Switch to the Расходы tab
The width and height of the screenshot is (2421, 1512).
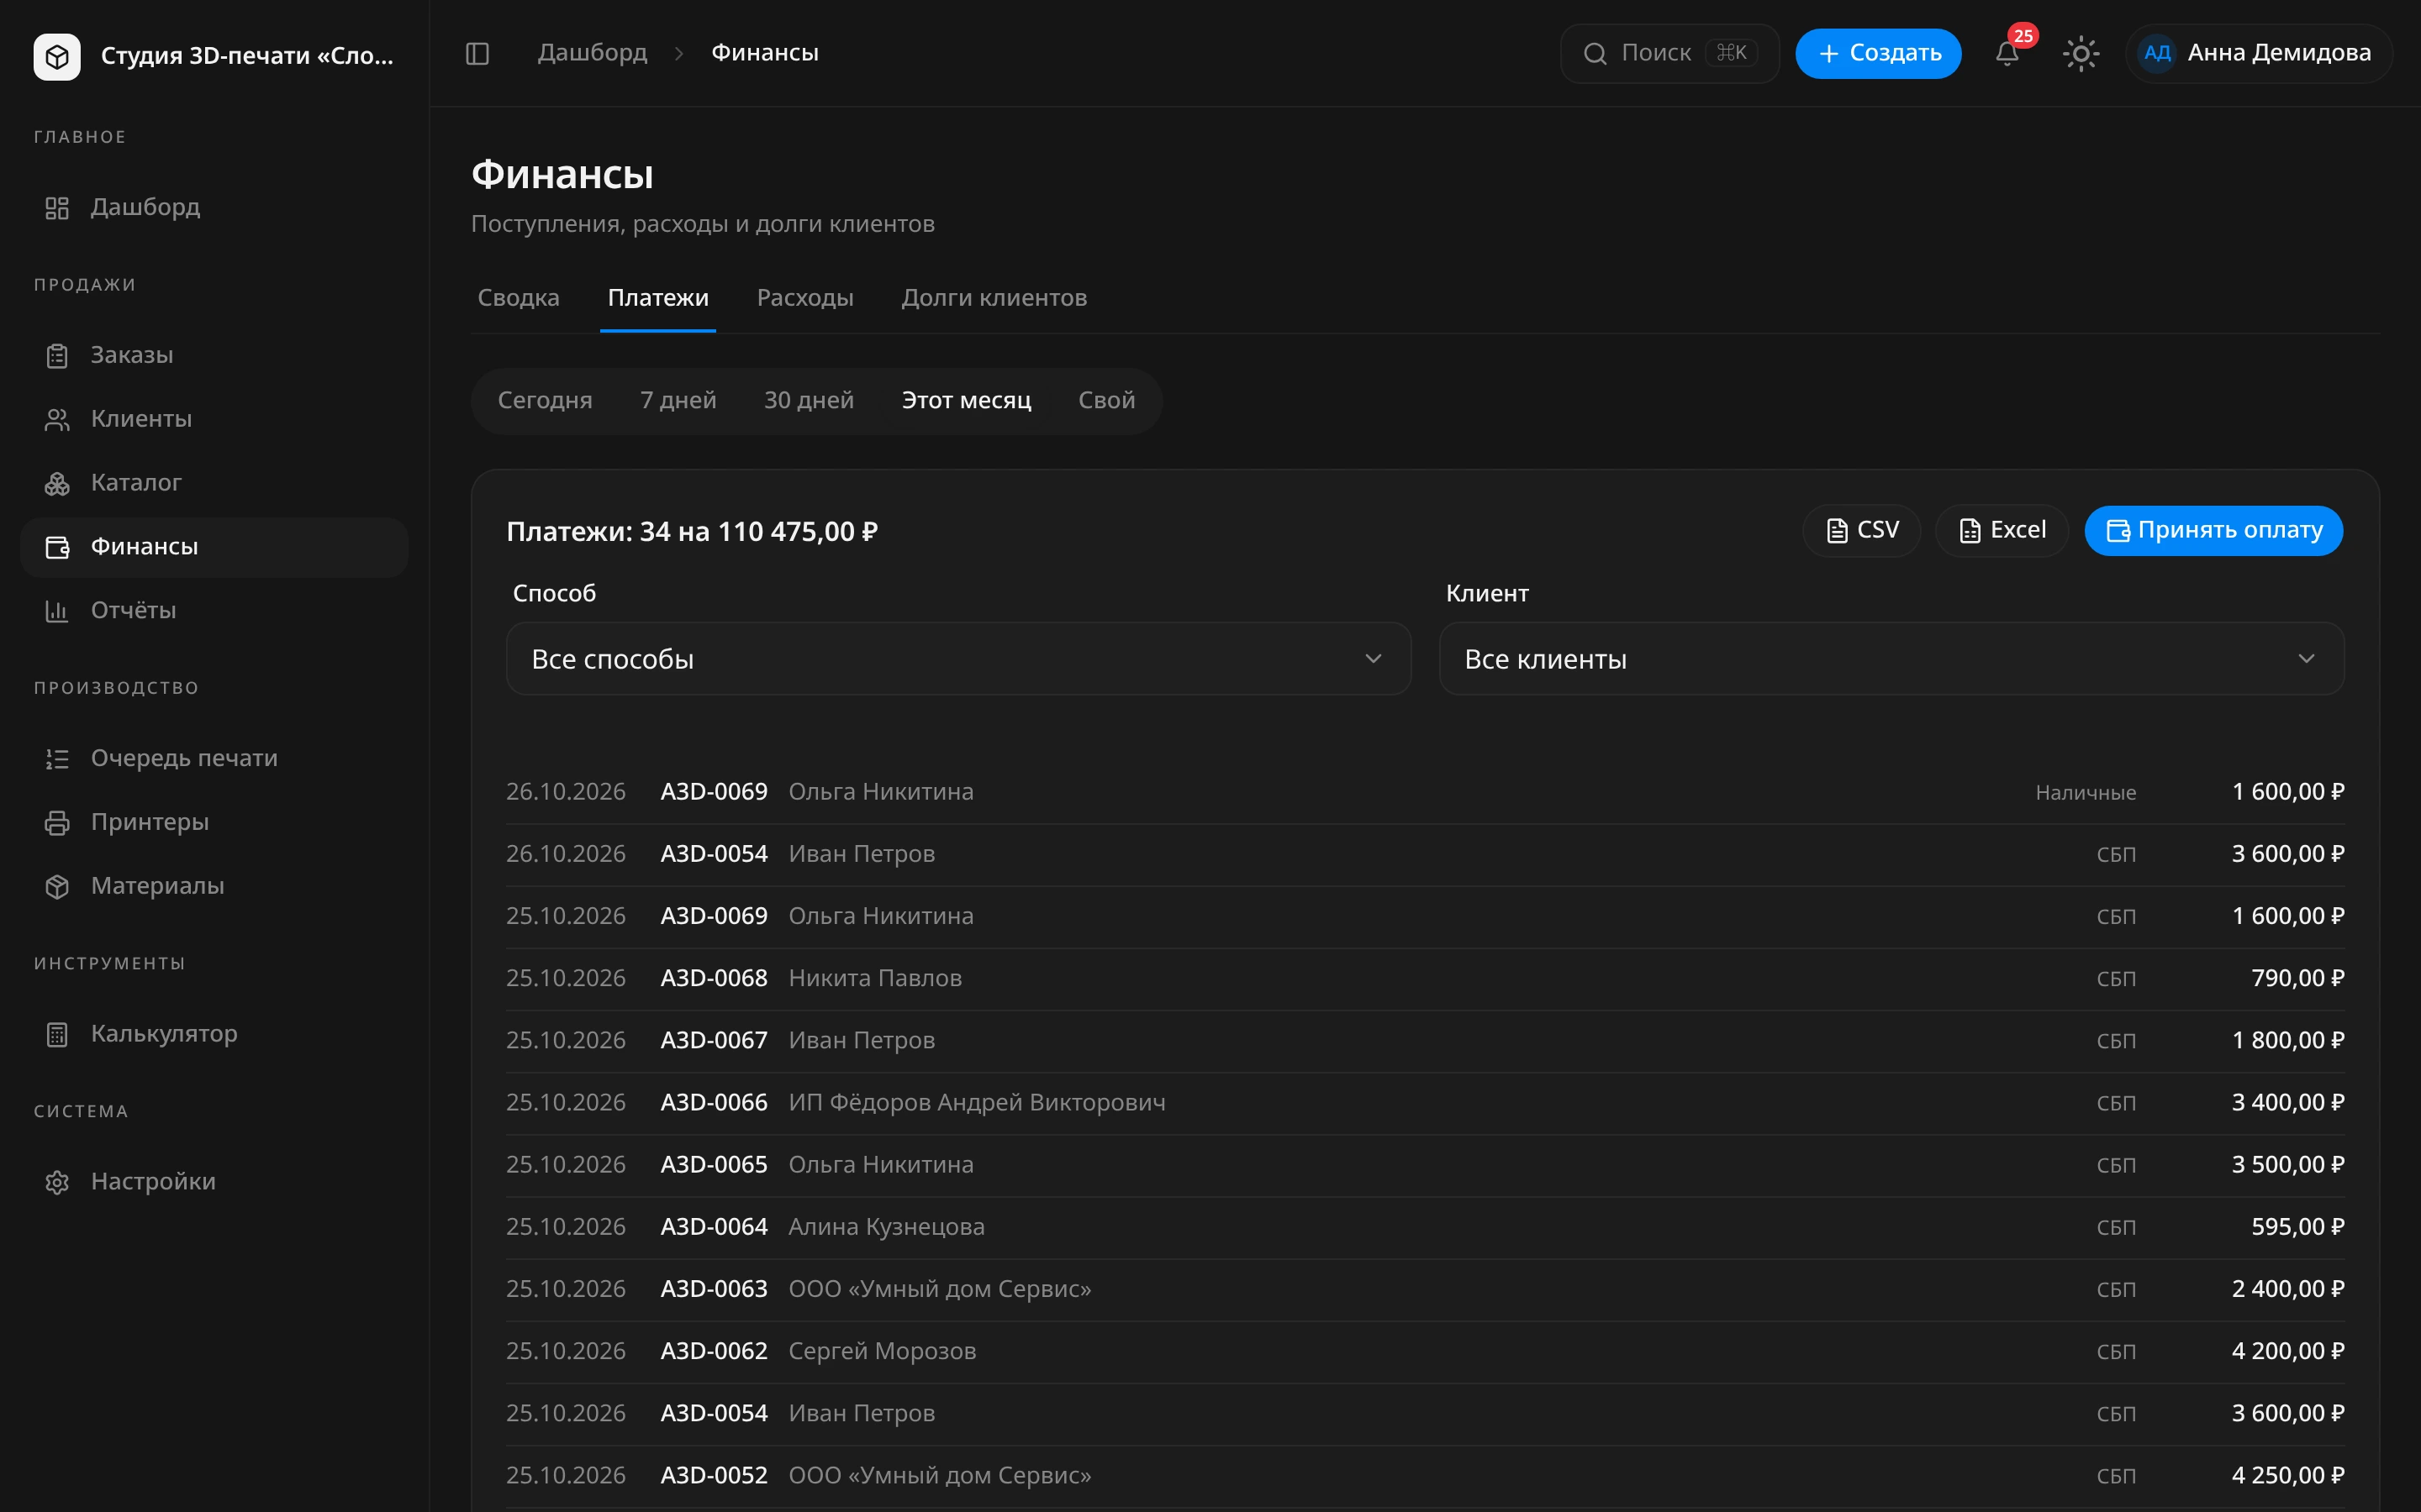tap(805, 298)
